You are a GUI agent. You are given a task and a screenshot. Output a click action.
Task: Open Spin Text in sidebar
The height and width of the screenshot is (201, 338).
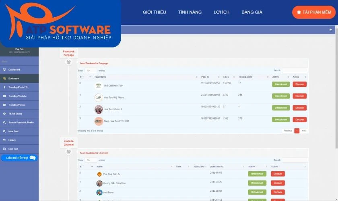19,149
